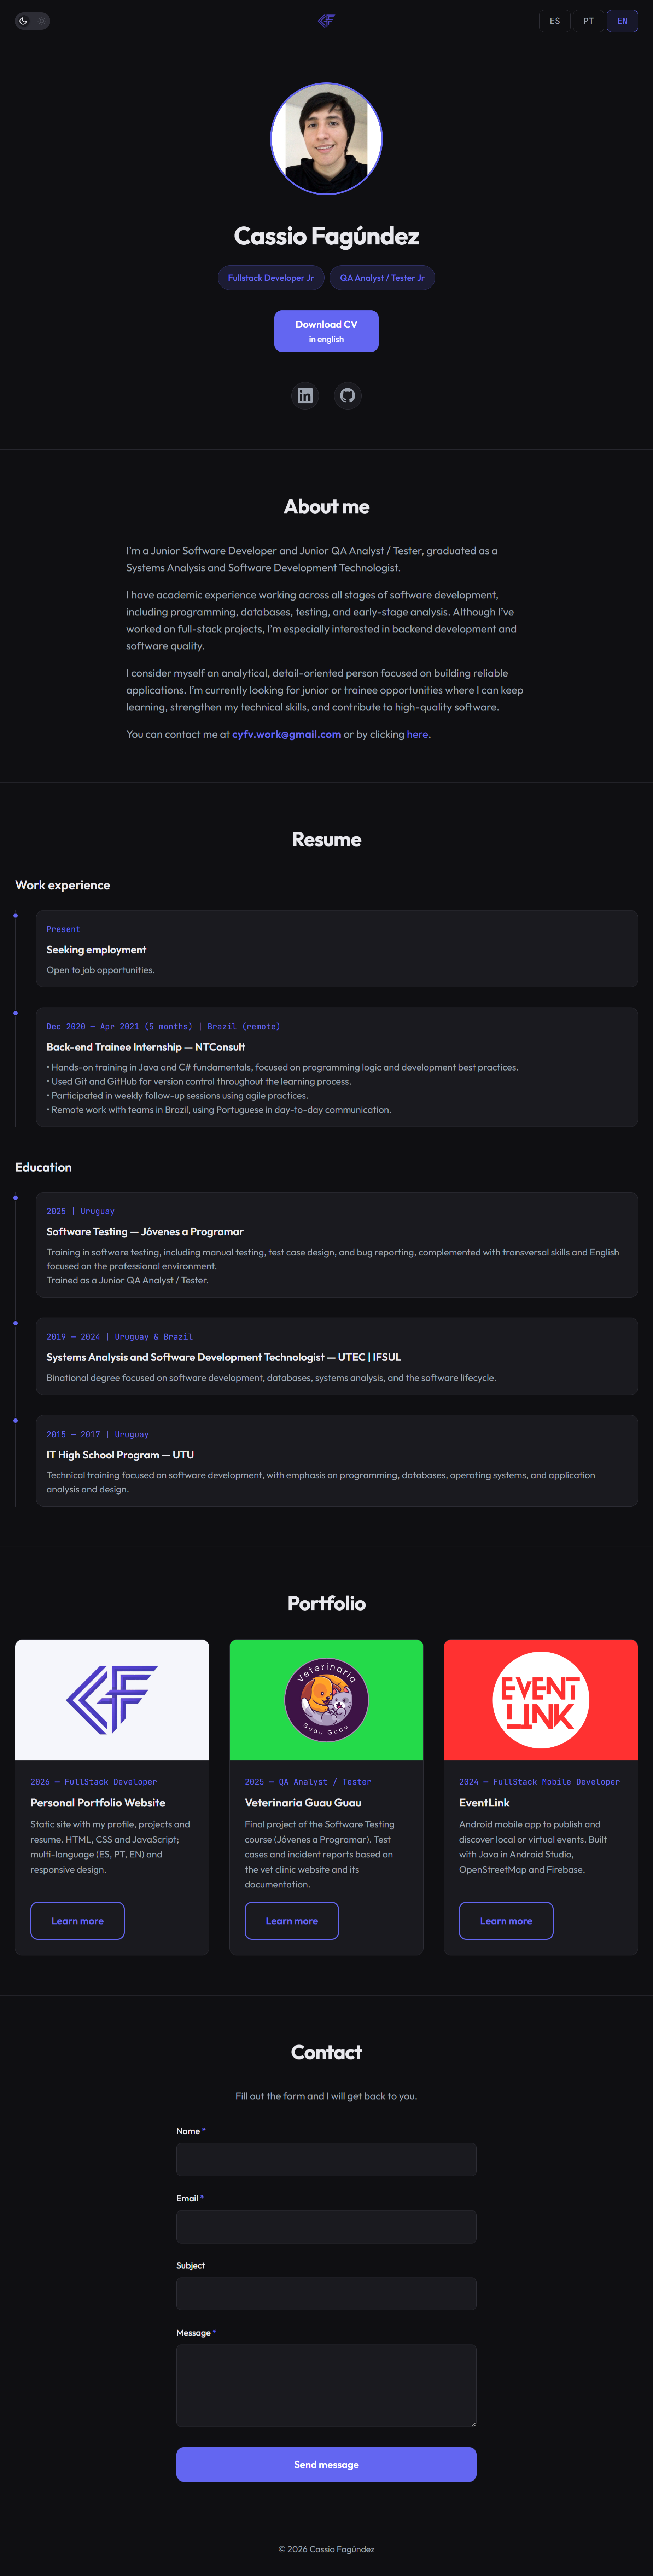Switch language to ES

pos(554,21)
